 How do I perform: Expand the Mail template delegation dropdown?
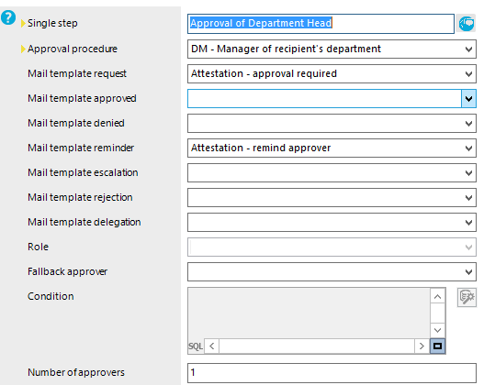pos(468,223)
